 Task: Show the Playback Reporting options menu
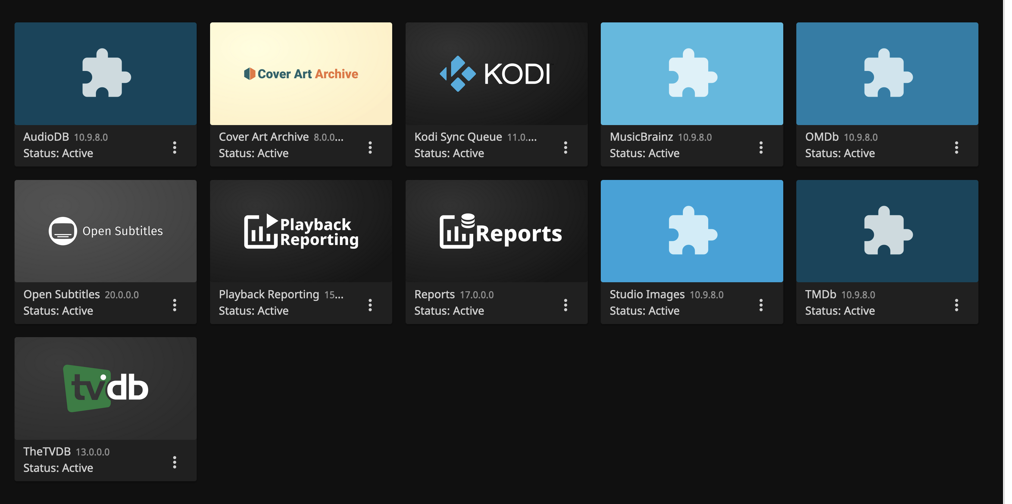370,305
